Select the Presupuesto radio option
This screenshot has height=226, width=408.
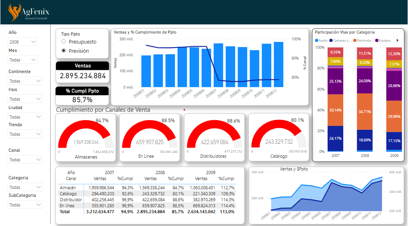pyautogui.click(x=64, y=42)
